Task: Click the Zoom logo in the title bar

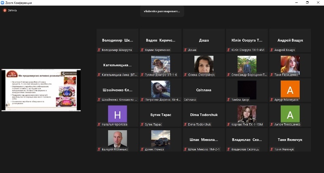Action: pyautogui.click(x=2, y=3)
